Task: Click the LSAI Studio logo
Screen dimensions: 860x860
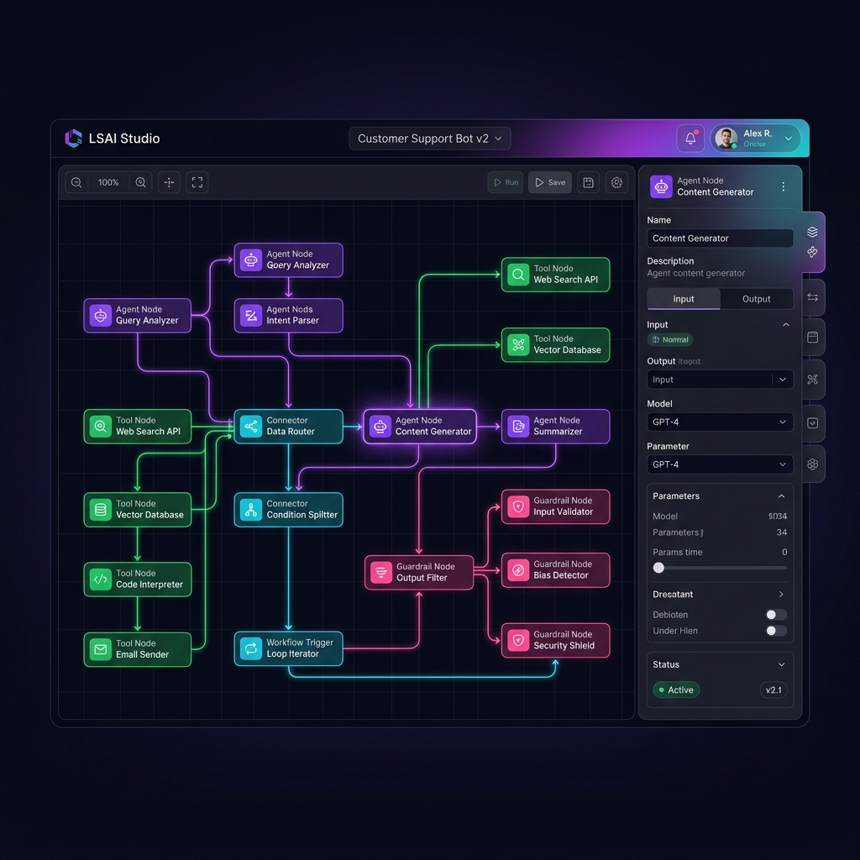Action: coord(73,139)
